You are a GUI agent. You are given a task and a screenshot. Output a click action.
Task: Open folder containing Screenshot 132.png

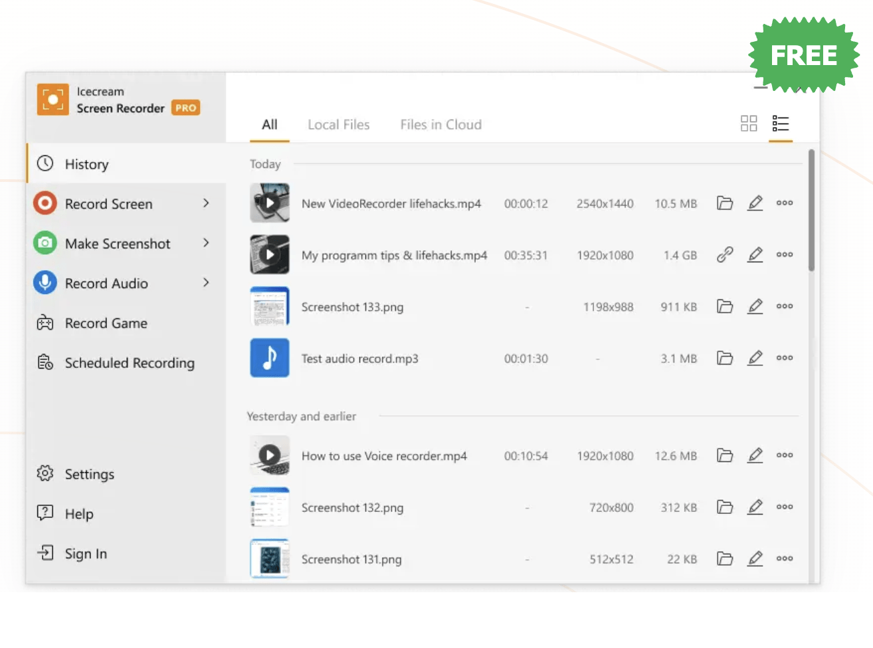coord(725,507)
